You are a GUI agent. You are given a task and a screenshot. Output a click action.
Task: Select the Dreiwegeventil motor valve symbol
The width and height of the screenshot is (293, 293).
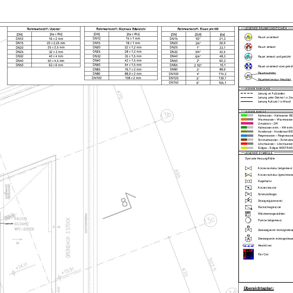point(248,238)
